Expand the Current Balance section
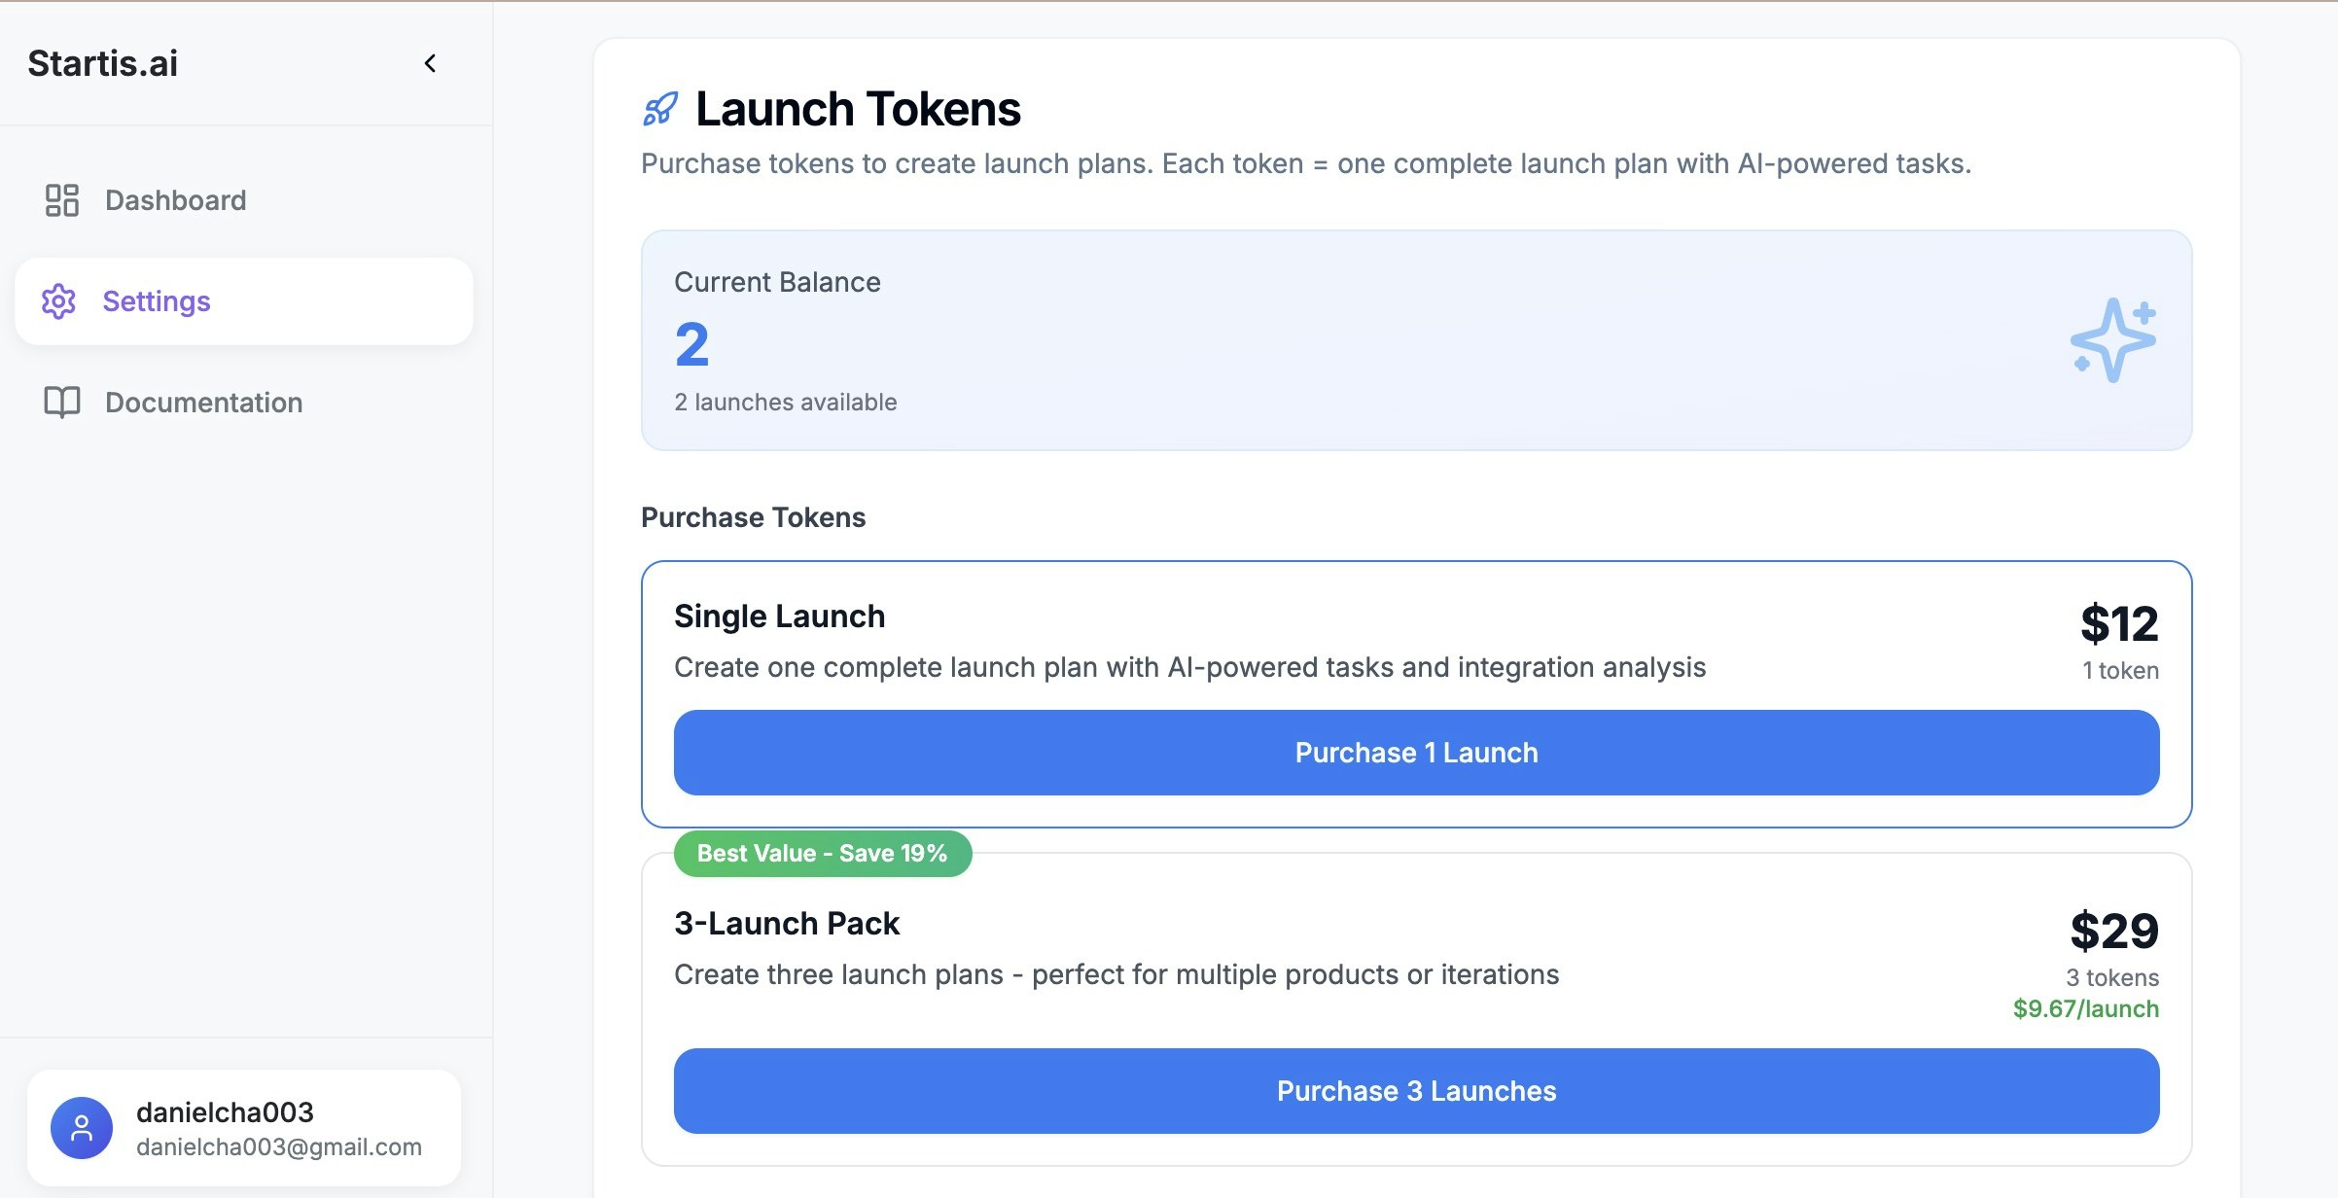 tap(777, 282)
